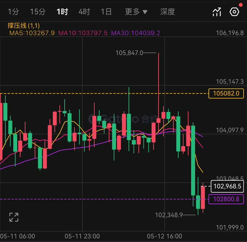Click the 101,999.0 price axis label
Screen dimensions: 247x242
click(230, 228)
